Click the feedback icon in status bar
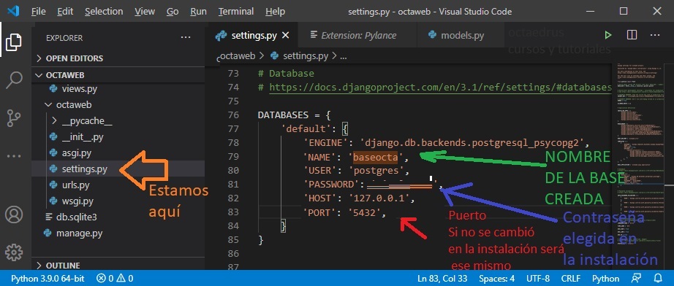 tap(636, 278)
